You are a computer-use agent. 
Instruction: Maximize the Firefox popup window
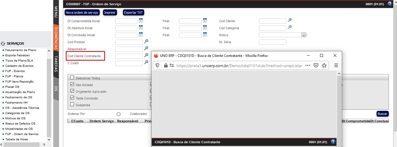click(x=322, y=55)
